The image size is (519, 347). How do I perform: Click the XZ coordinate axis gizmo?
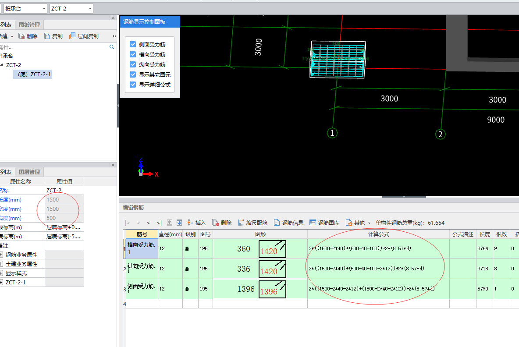coord(148,167)
